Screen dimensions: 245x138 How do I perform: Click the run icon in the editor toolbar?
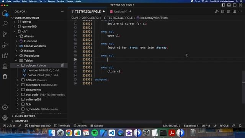(x=217, y=11)
